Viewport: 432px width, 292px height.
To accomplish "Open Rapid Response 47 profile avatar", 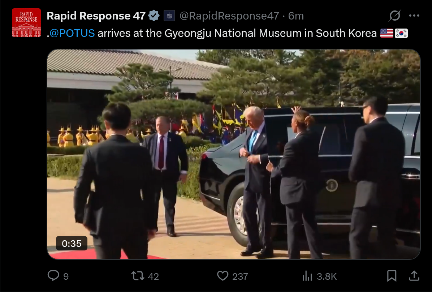I will pyautogui.click(x=26, y=23).
